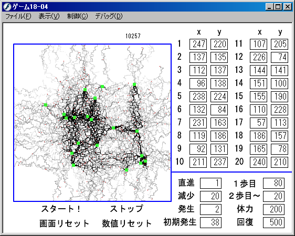Click the 画面リセット button
295x236 pixels.
click(65, 223)
